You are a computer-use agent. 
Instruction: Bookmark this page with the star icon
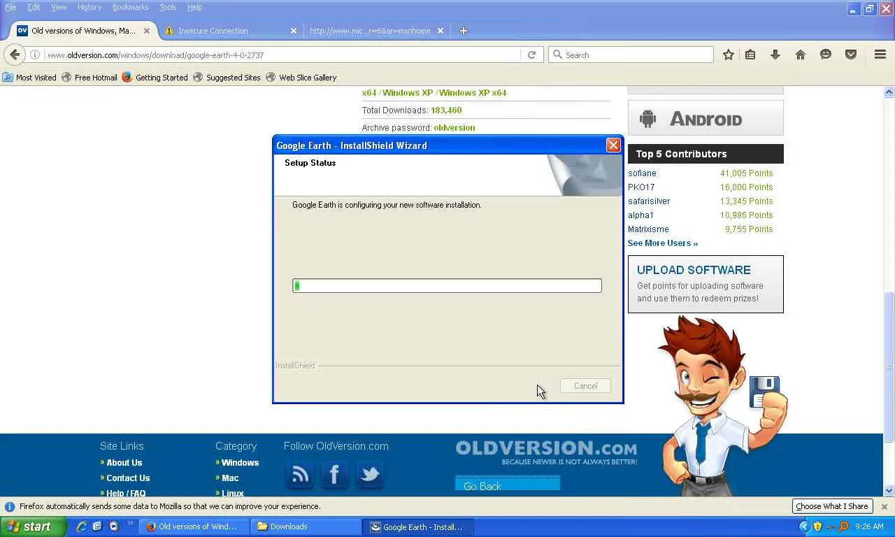point(729,55)
